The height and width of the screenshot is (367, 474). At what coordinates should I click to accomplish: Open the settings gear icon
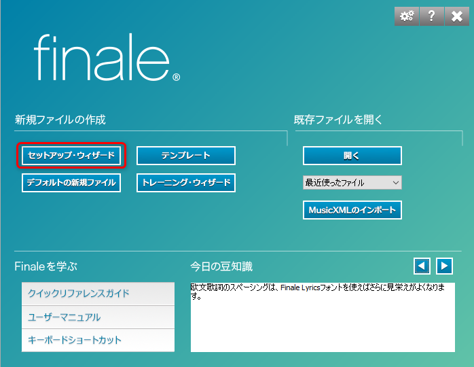tap(407, 16)
